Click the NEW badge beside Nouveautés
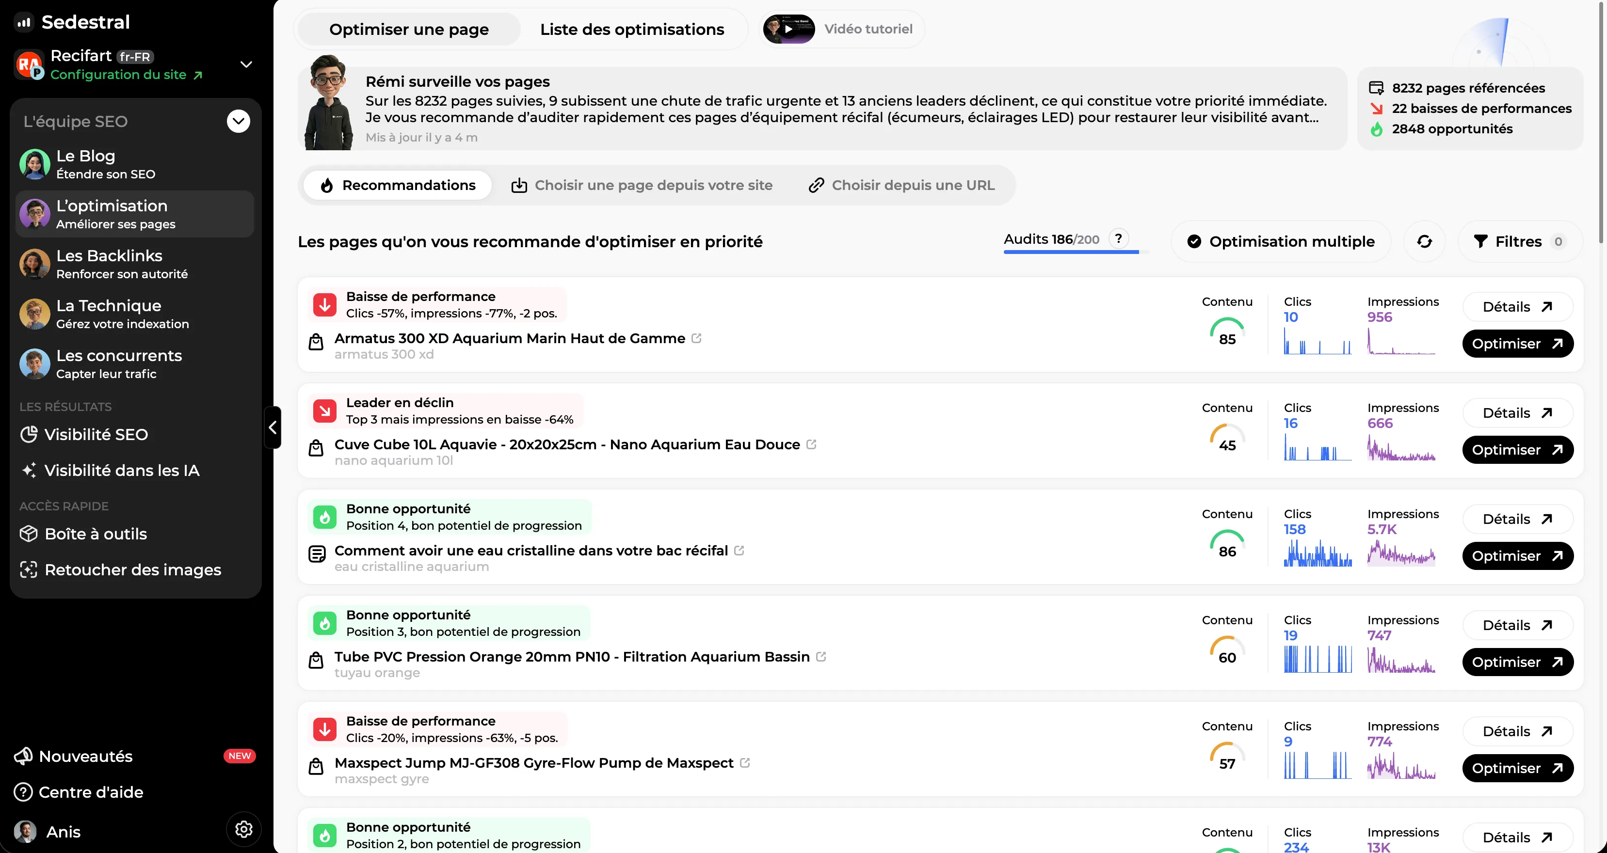 (240, 756)
